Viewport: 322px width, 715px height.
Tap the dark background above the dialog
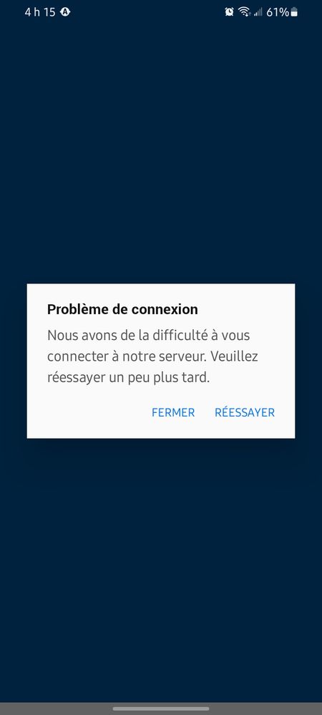click(x=161, y=150)
